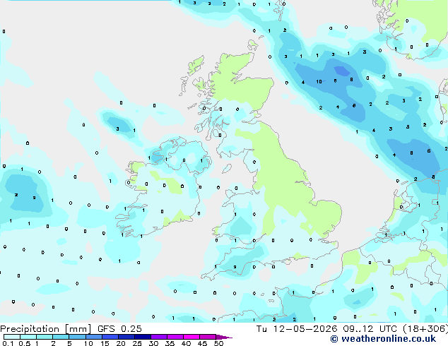
Task: Click the '10' precipitation value over North Sea
Action: coord(319,82)
